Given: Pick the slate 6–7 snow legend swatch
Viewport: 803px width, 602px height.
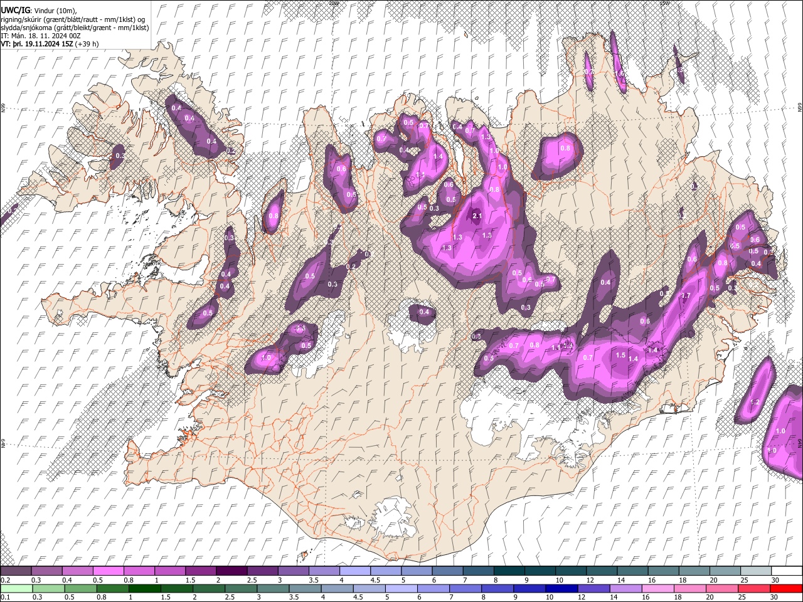Looking at the screenshot, I should 448,571.
